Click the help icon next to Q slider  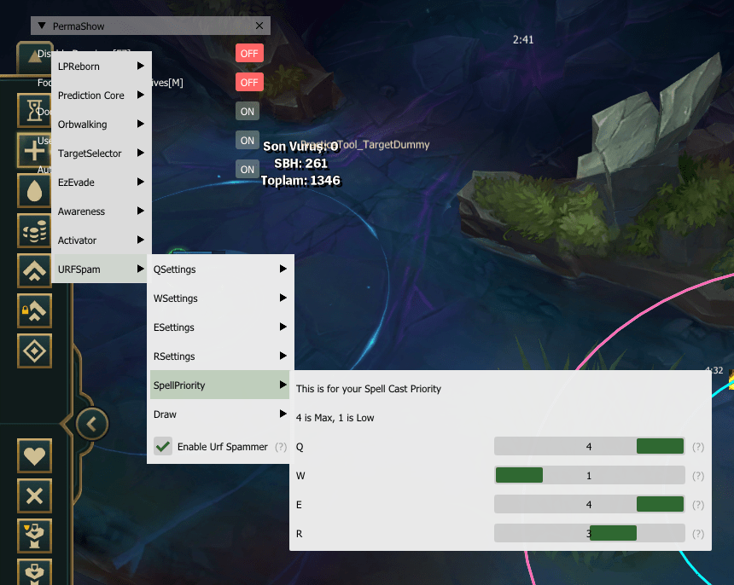point(698,447)
